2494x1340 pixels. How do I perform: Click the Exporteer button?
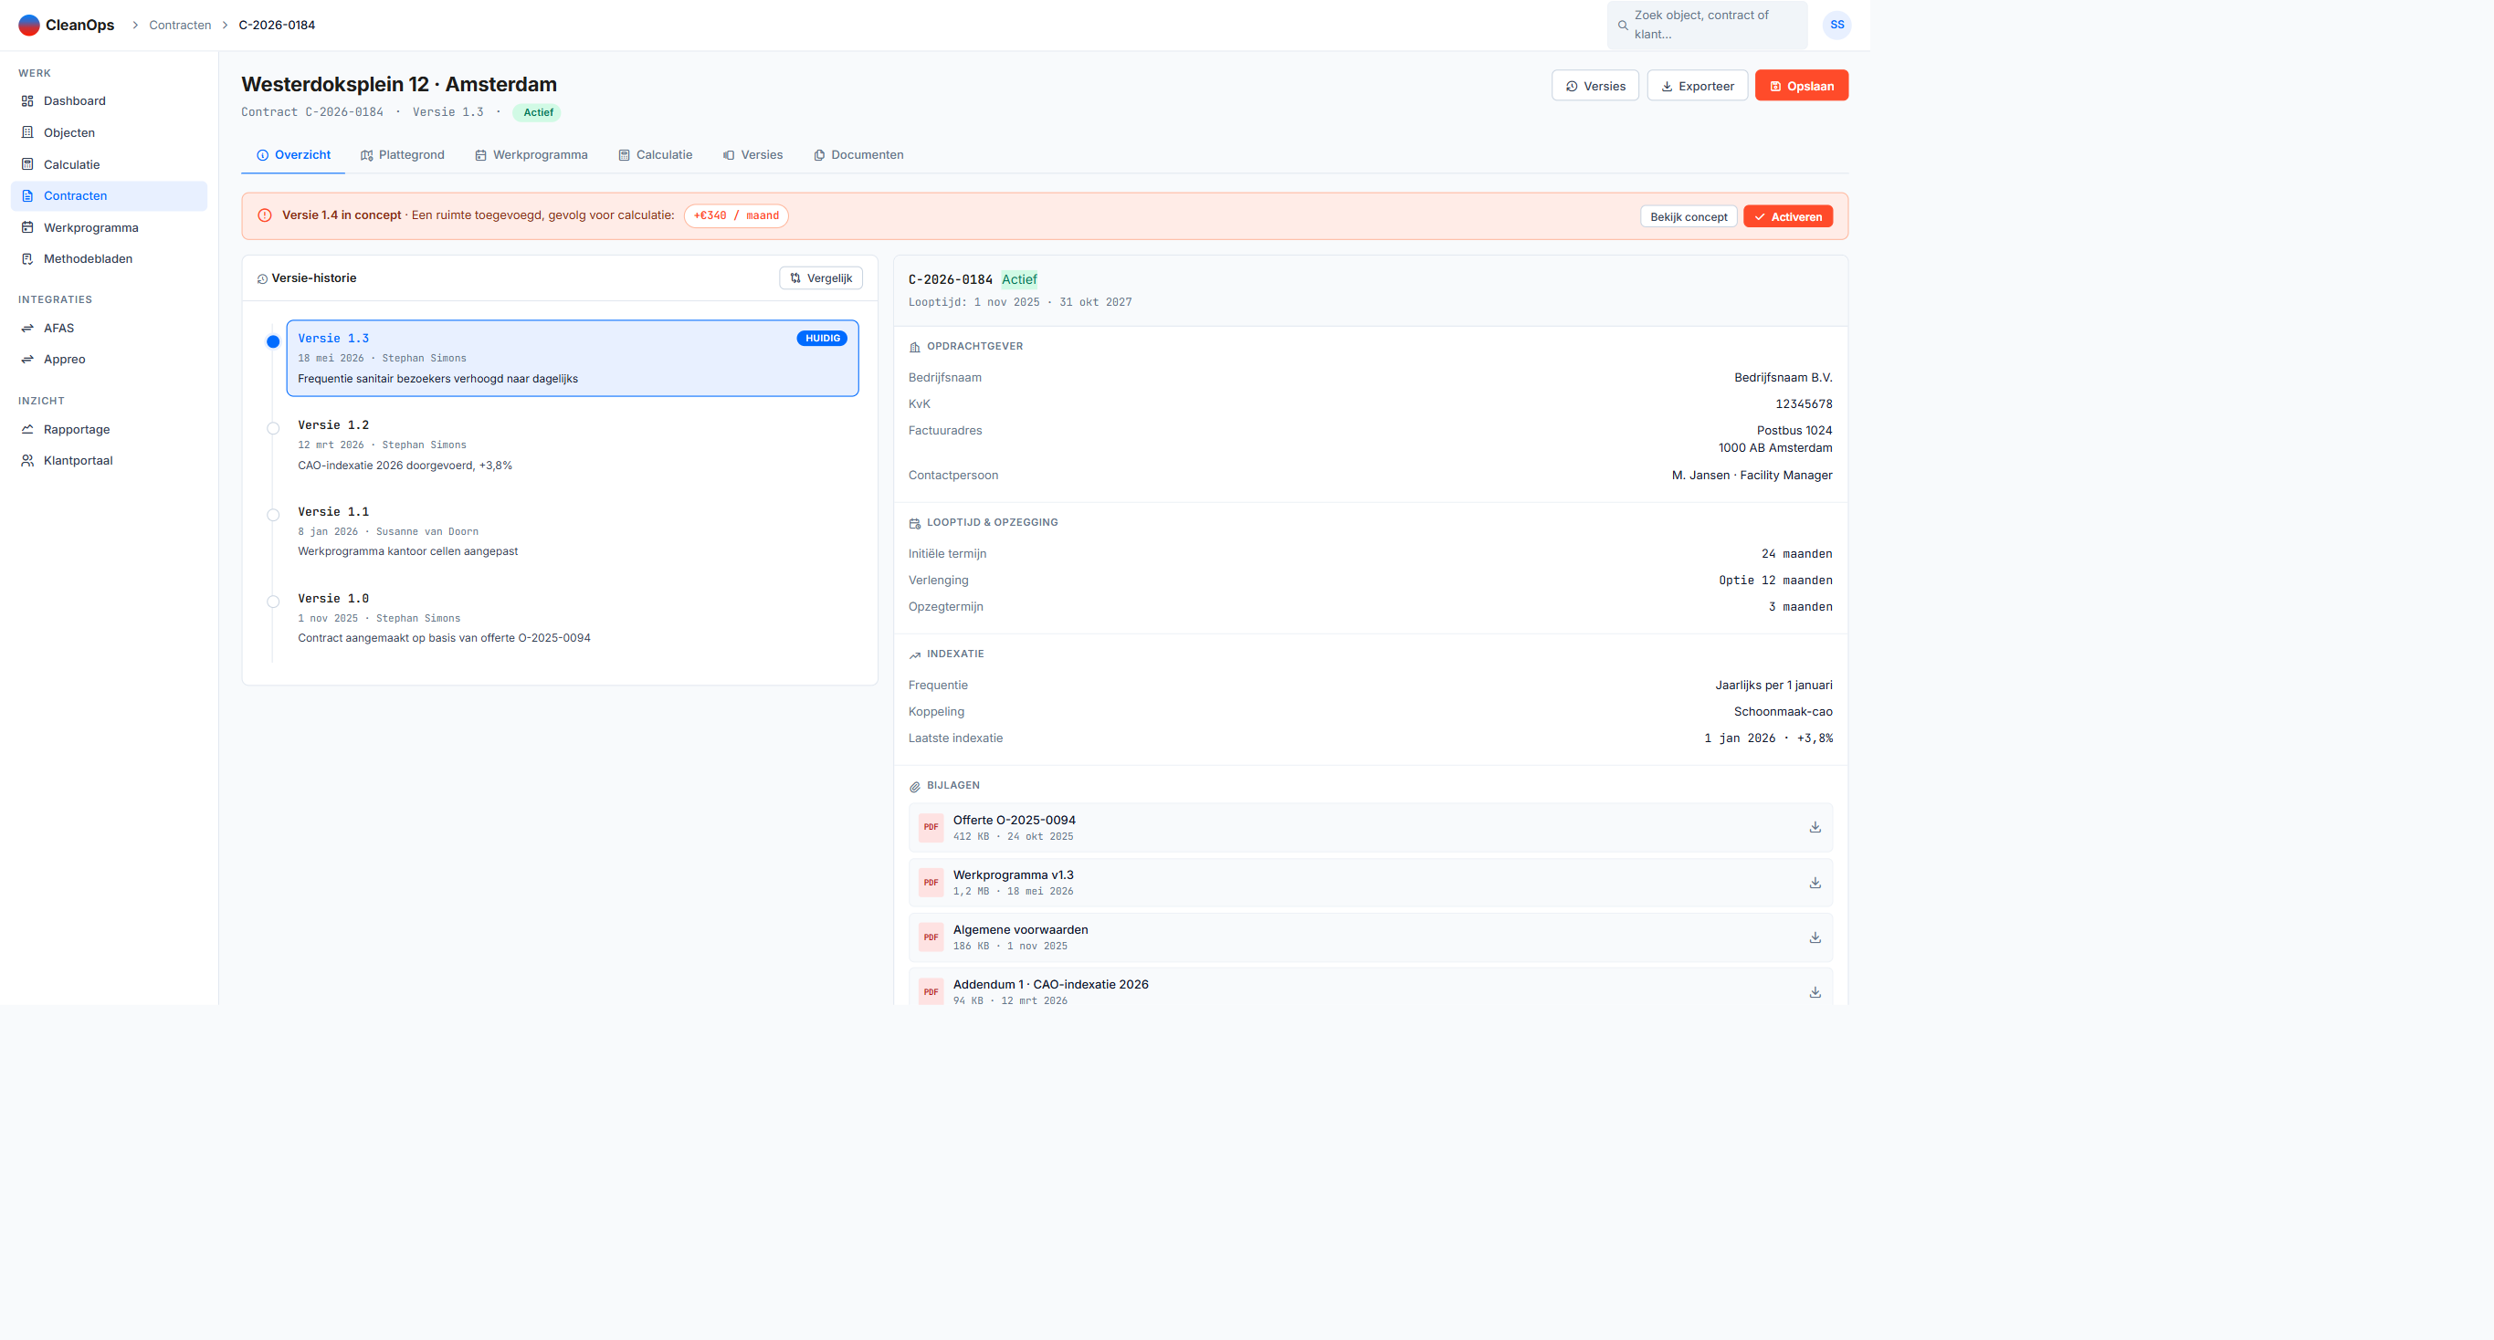tap(1697, 86)
